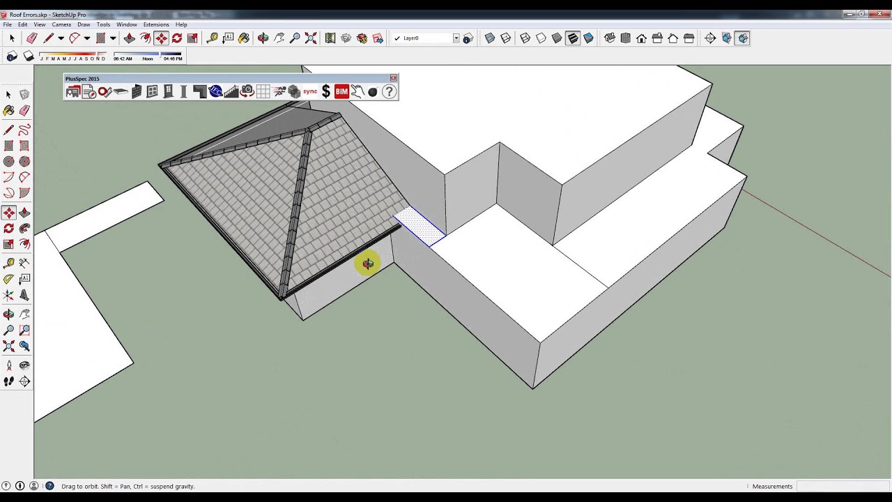Image resolution: width=892 pixels, height=502 pixels.
Task: Select the Orbit tool in top toolbar
Action: tap(263, 38)
